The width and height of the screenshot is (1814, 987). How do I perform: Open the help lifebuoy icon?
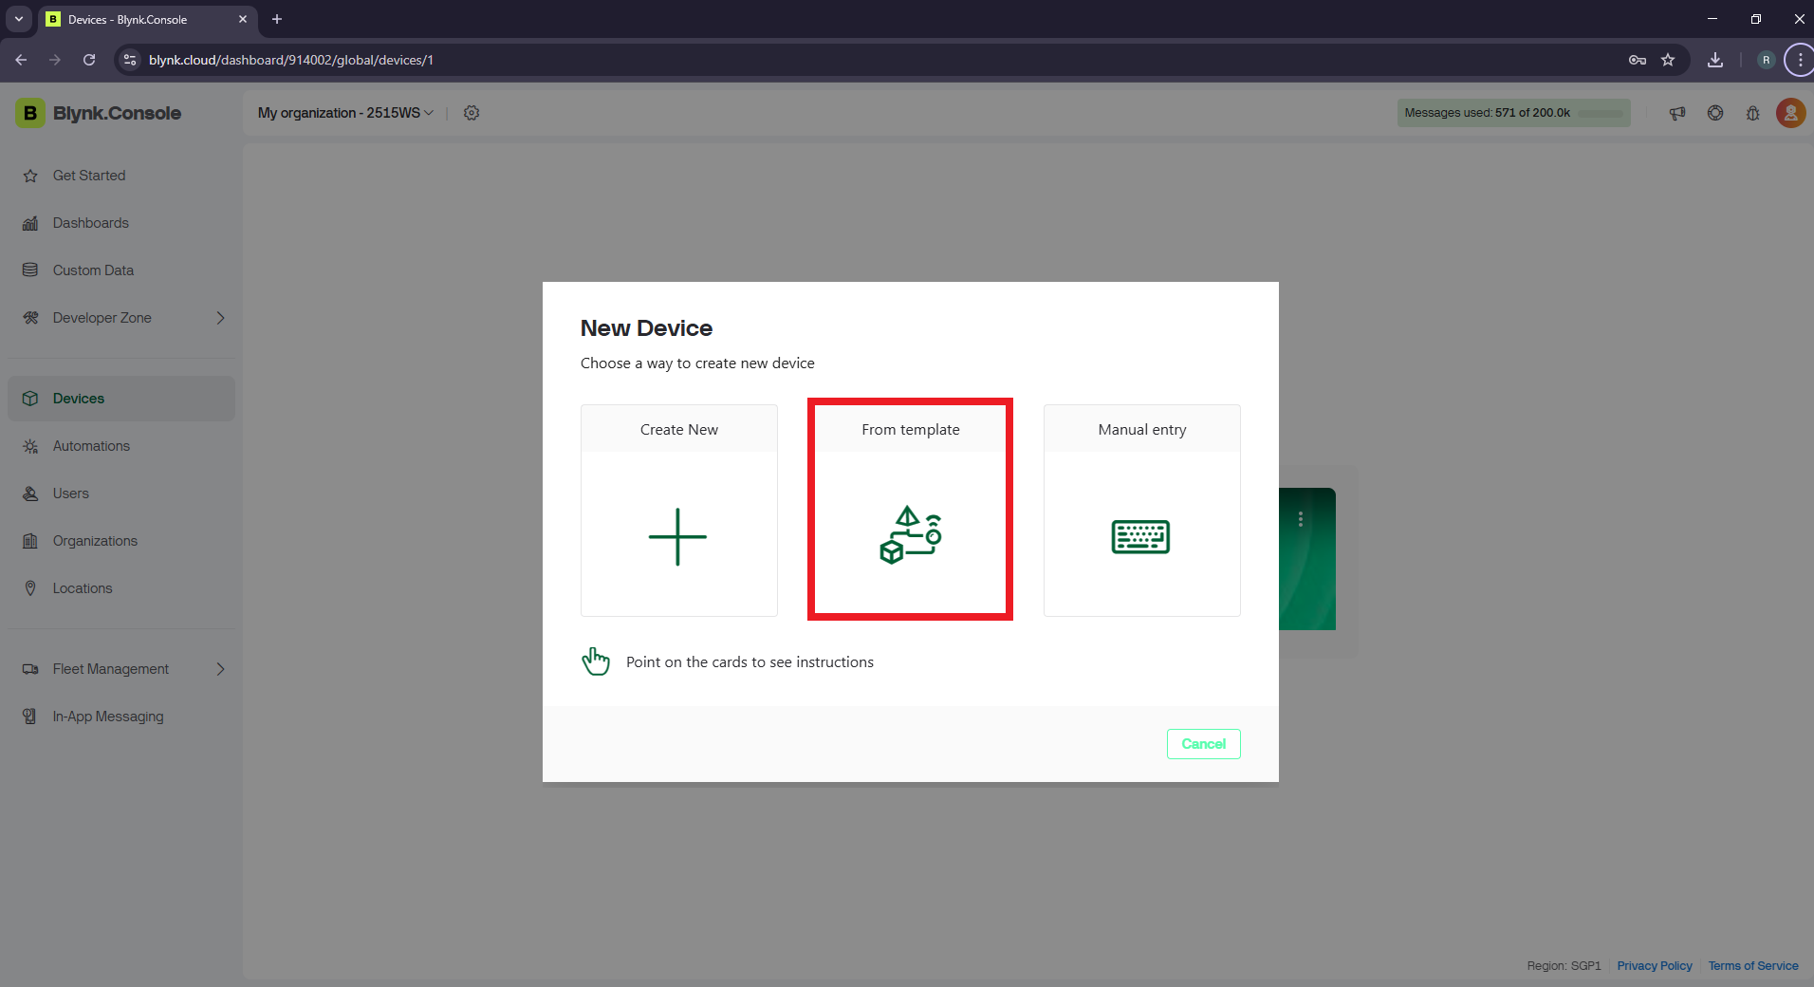tap(1715, 113)
